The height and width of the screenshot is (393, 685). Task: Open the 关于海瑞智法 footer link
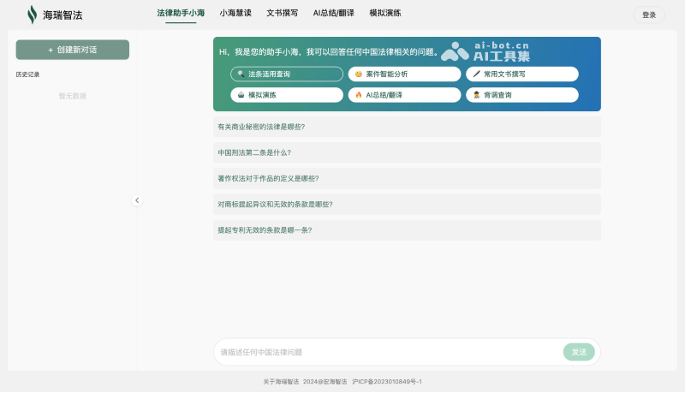click(280, 382)
